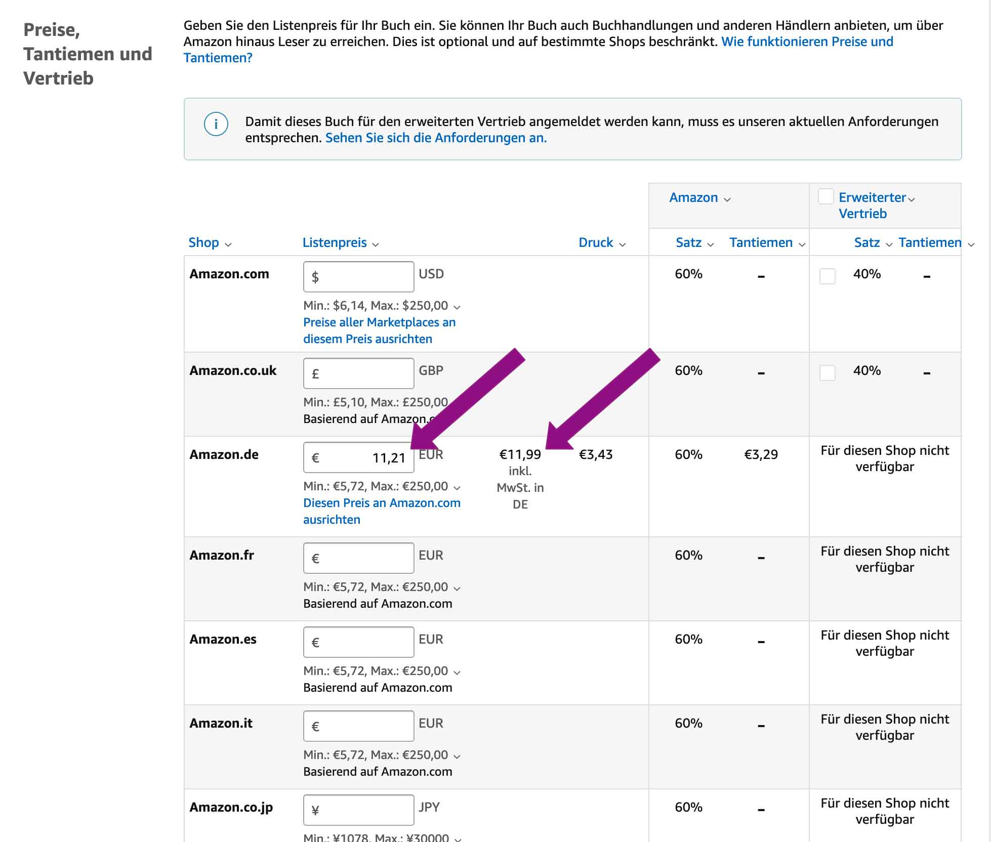Expand Amazon.com min/max price details chevron
991x842 pixels.
pos(457,307)
